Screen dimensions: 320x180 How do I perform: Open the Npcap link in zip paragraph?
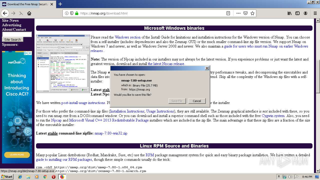(56, 120)
